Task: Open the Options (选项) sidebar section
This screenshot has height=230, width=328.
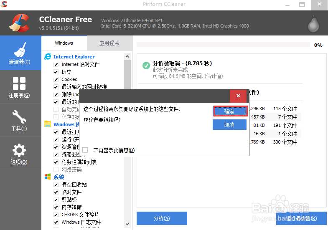Action: (x=20, y=154)
